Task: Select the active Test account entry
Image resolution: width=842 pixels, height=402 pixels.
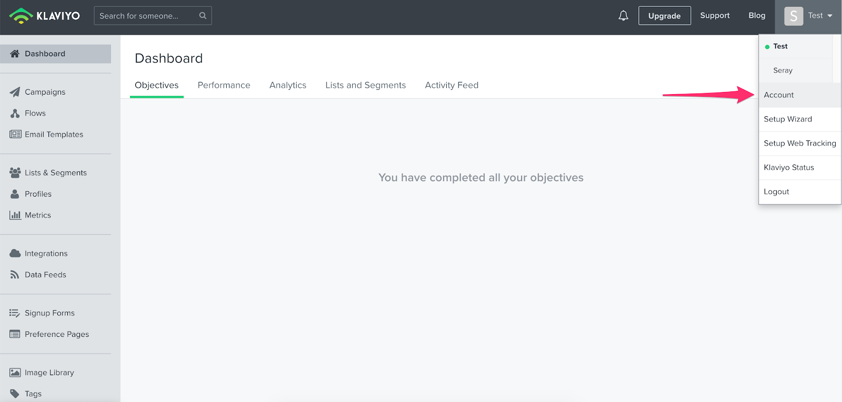Action: (780, 46)
